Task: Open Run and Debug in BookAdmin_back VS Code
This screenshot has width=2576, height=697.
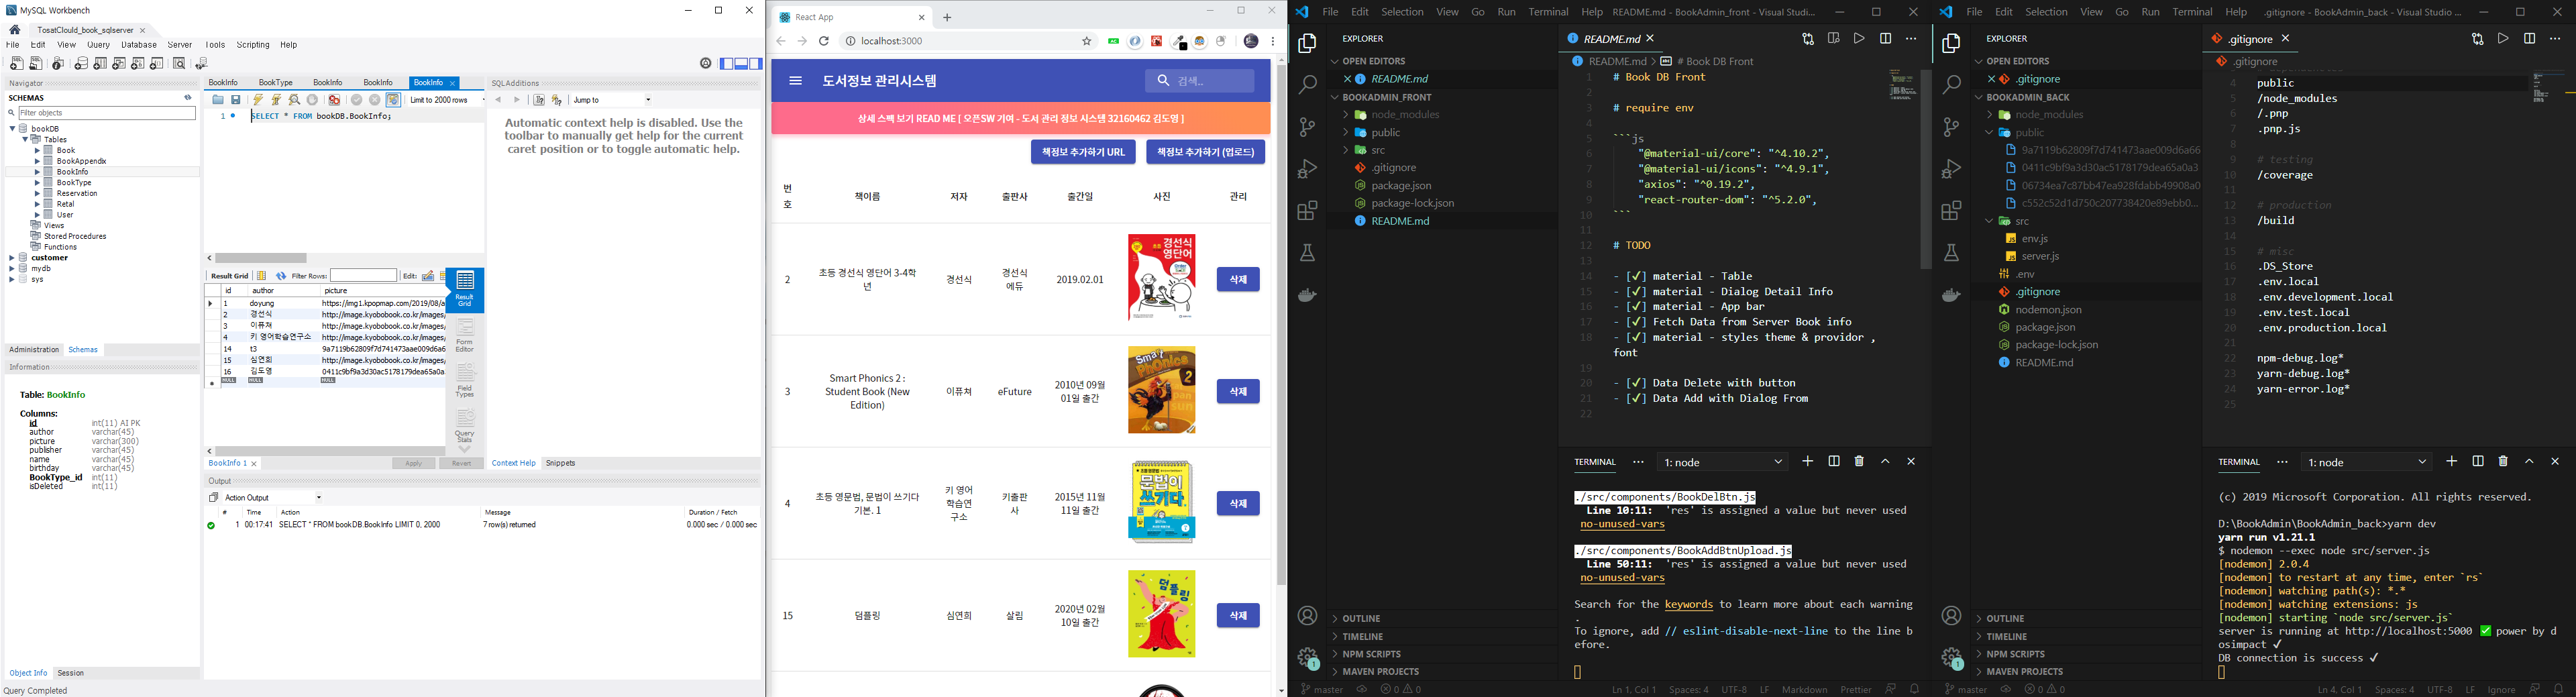Action: (1951, 169)
